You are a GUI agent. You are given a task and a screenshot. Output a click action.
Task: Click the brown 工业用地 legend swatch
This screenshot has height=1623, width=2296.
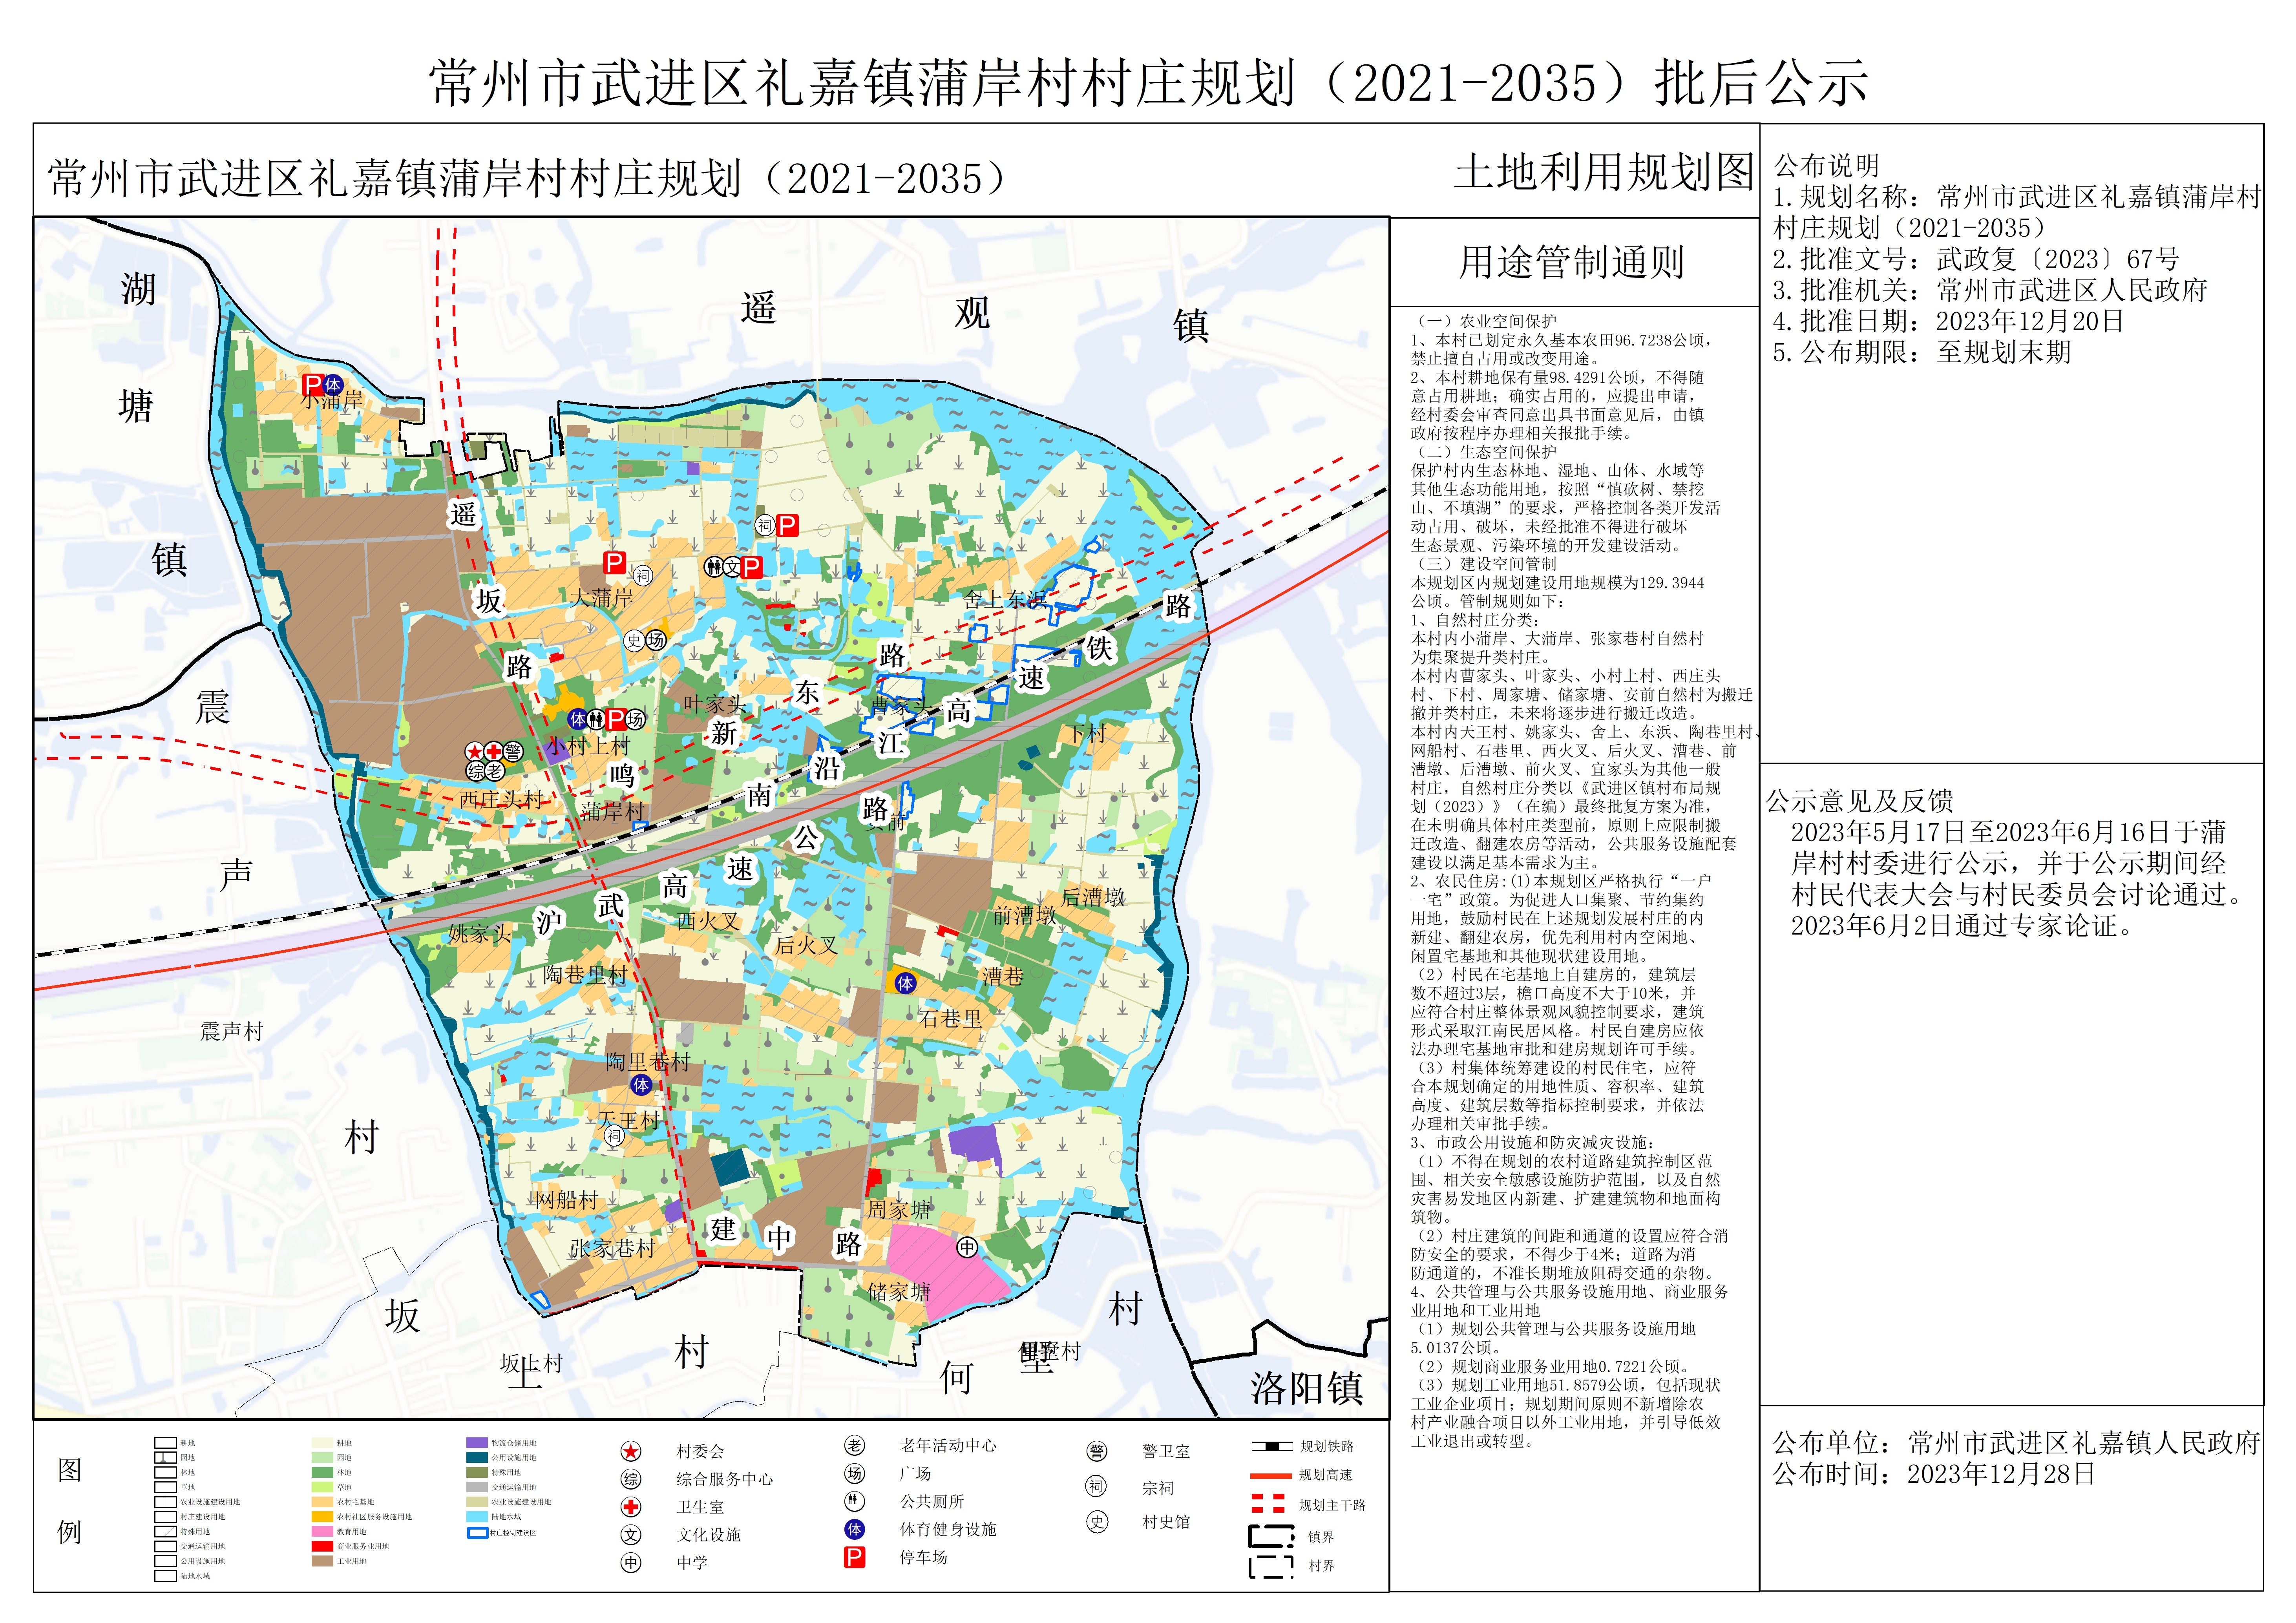(322, 1561)
